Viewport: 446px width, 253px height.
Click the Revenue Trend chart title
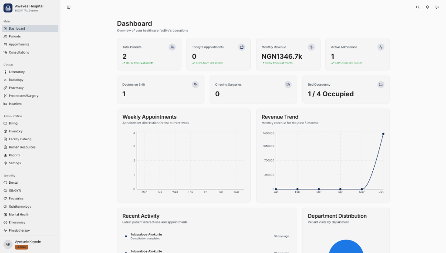(280, 117)
